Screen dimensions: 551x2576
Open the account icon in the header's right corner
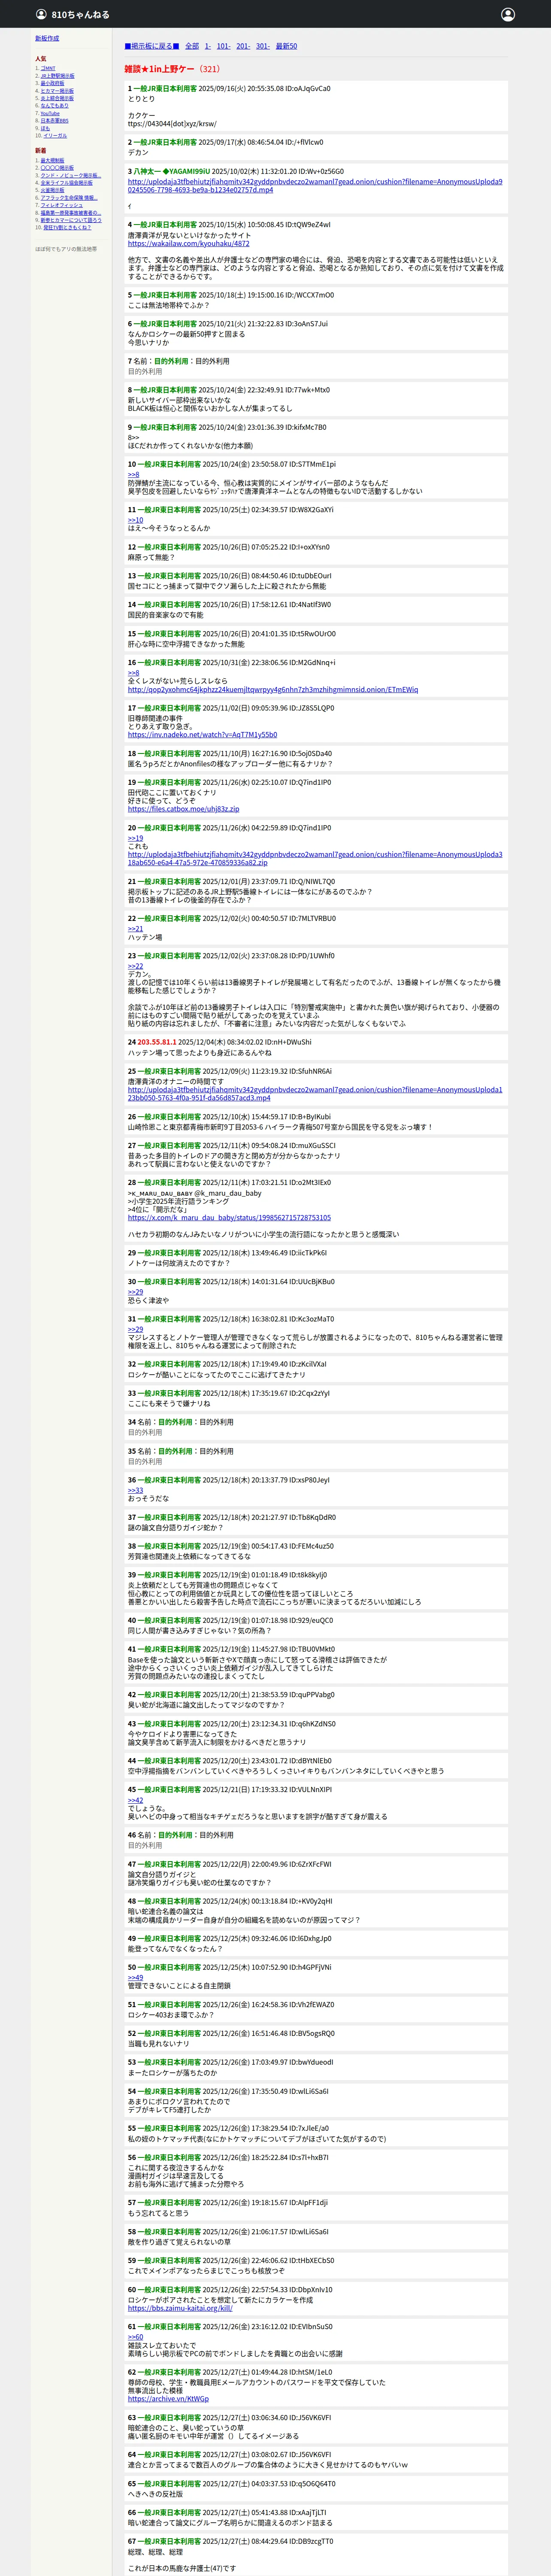(508, 15)
